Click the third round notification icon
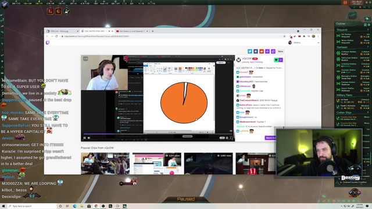The image size is (372, 209). tap(67, 11)
